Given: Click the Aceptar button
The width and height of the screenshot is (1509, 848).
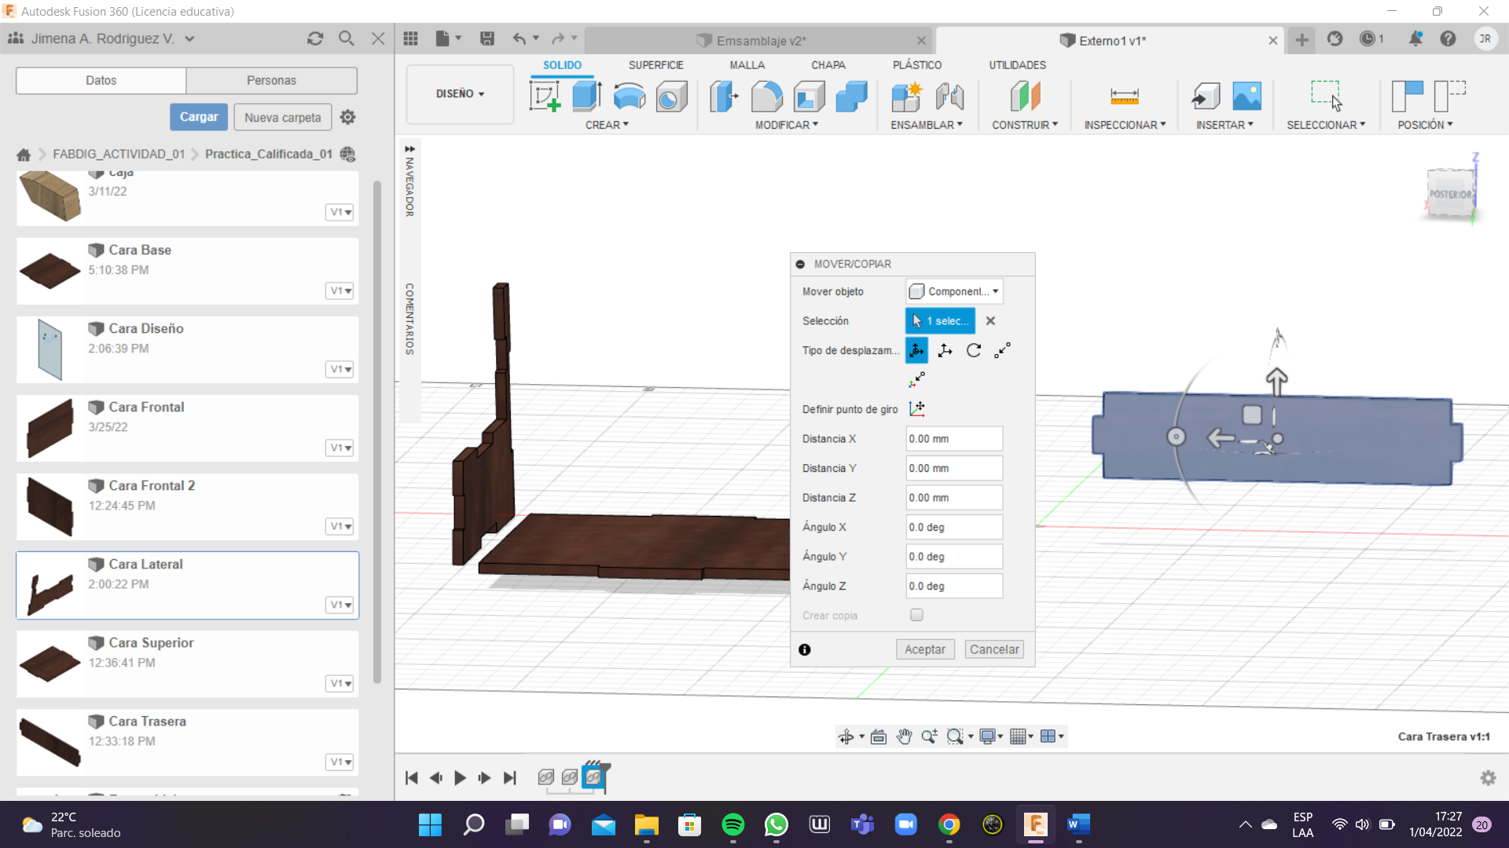Looking at the screenshot, I should pos(924,649).
